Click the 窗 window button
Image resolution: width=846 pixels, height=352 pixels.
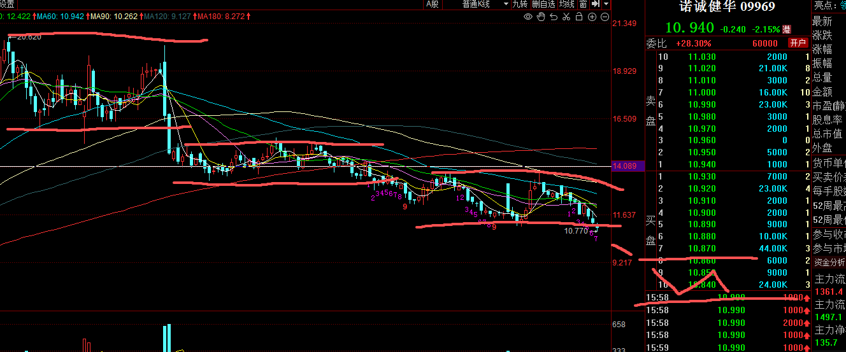click(x=583, y=4)
